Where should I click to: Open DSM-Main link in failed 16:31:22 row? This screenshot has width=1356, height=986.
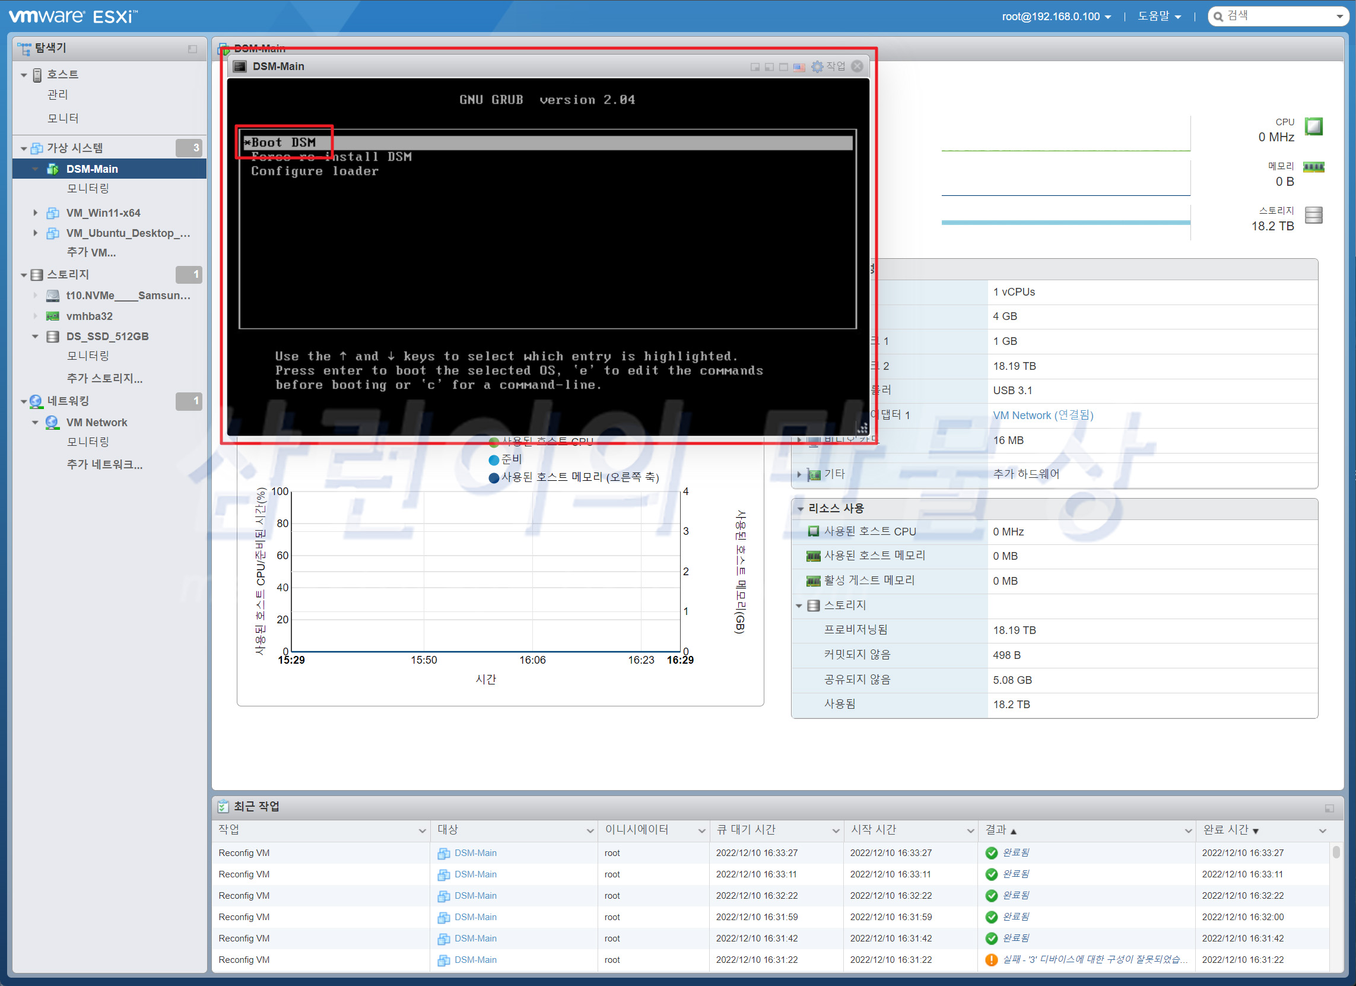tap(475, 960)
